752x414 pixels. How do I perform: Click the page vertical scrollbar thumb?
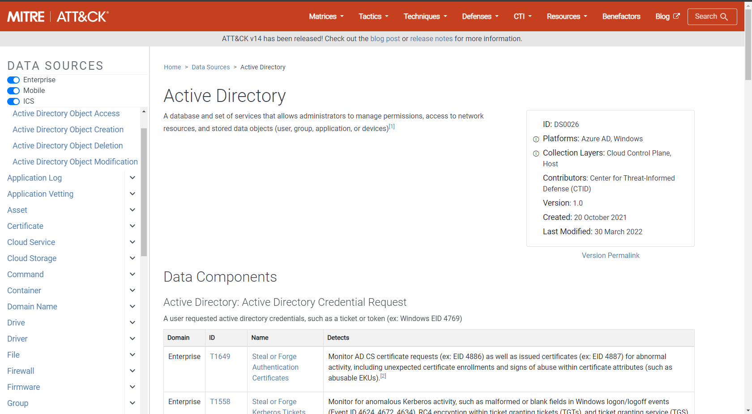point(748,44)
